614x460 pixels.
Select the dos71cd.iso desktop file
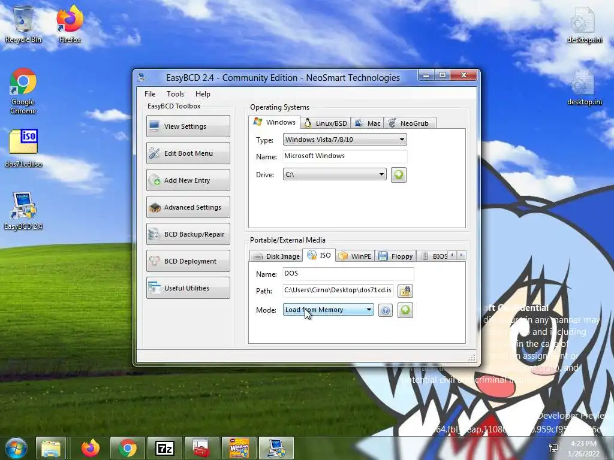tap(23, 149)
